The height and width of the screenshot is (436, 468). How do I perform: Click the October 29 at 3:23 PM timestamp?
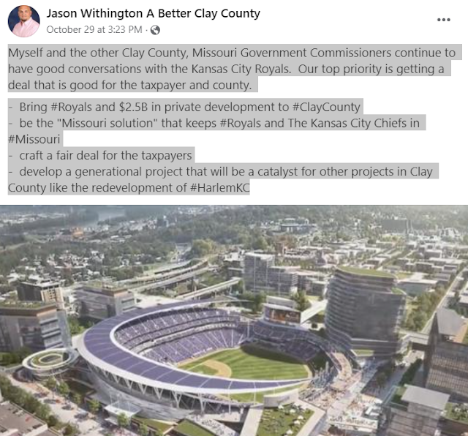click(94, 29)
